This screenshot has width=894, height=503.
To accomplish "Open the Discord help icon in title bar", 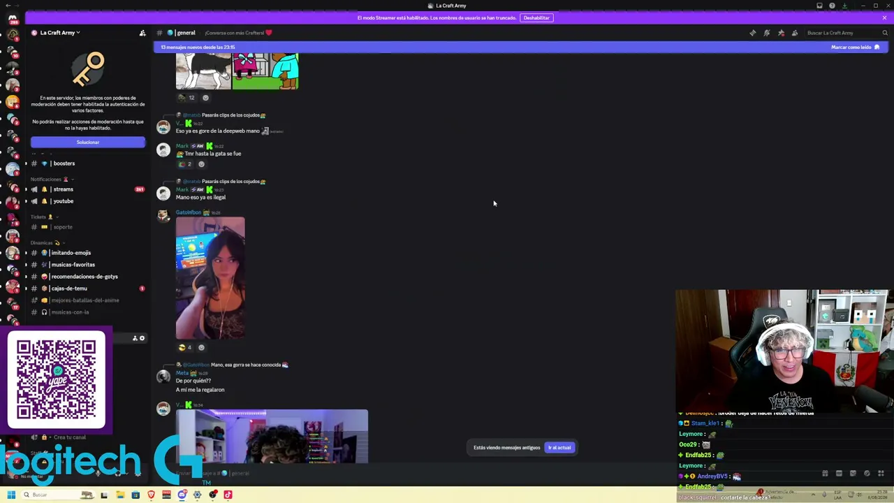I will pos(832,6).
